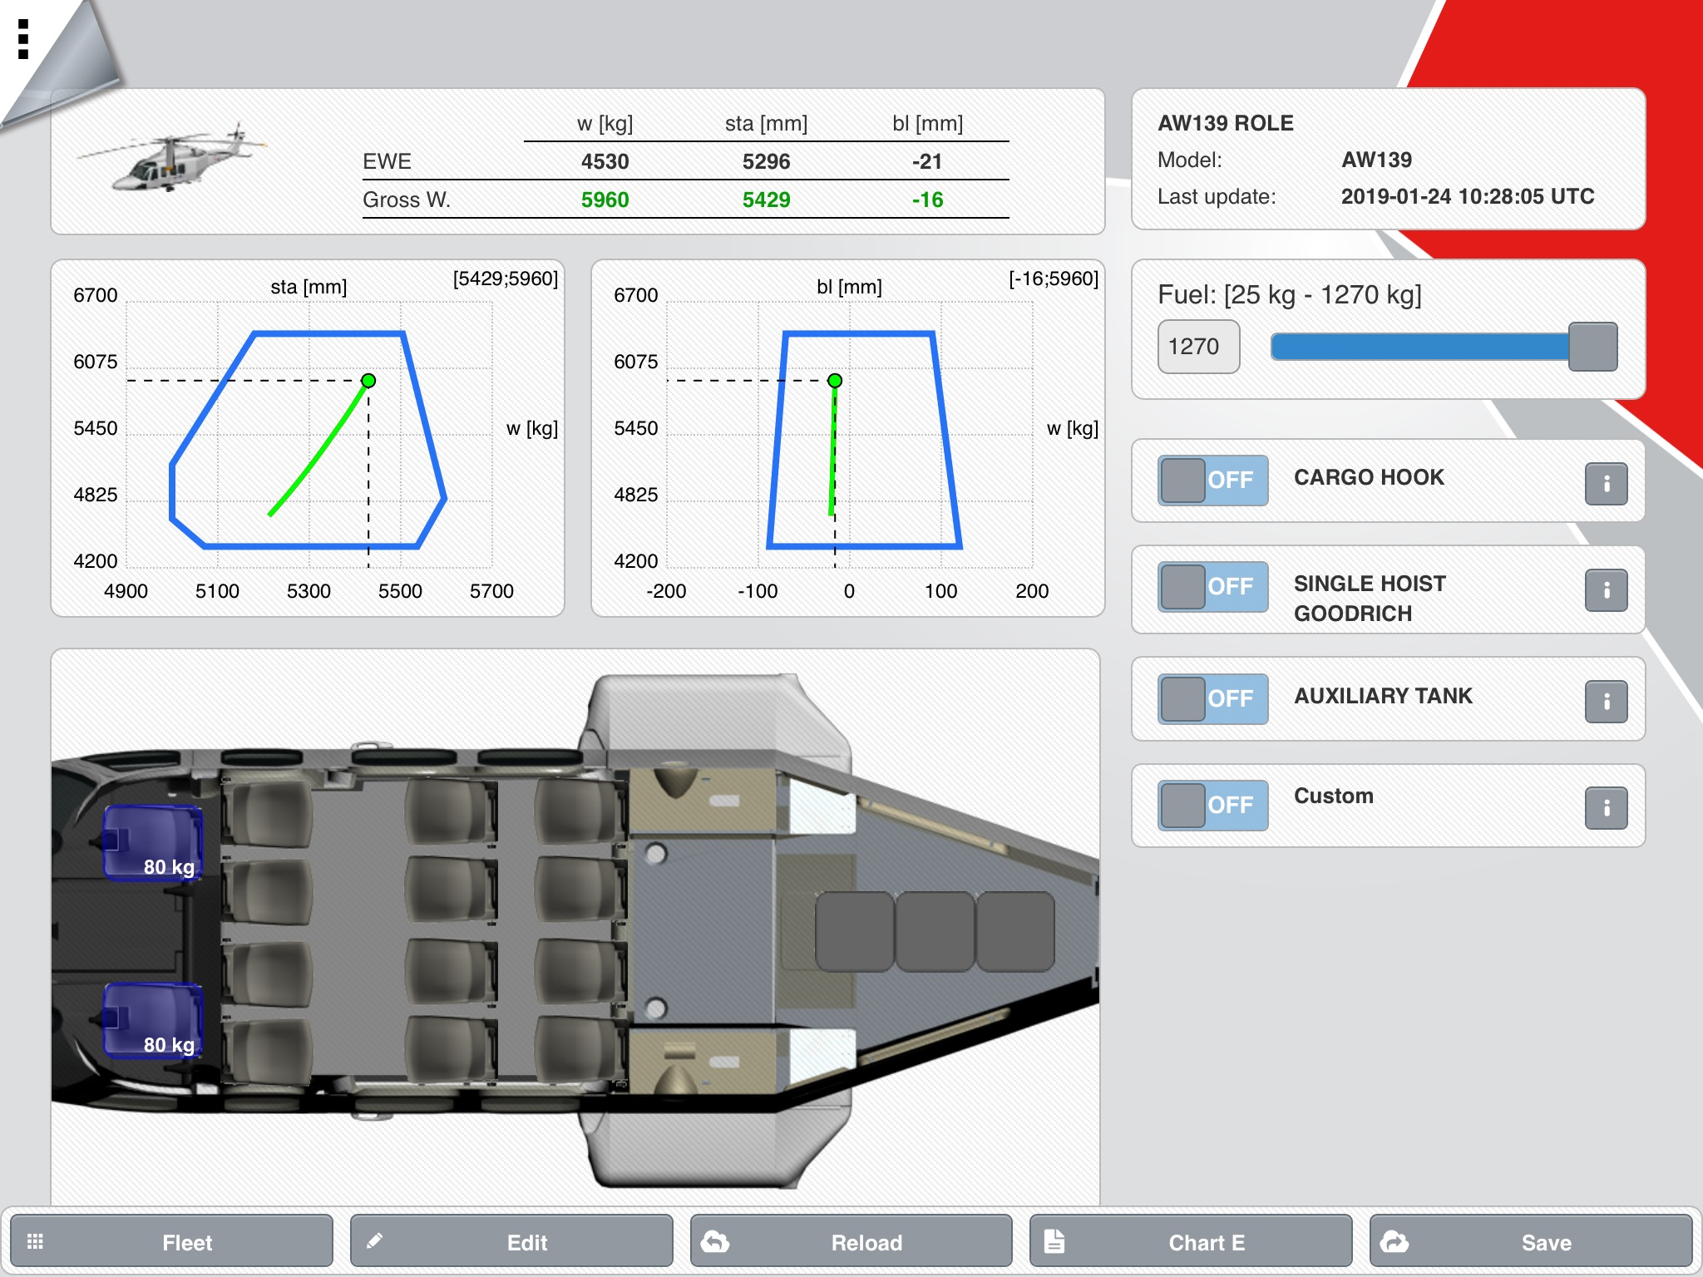The image size is (1703, 1277).
Task: Select the upper pilot seat 80 kg
Action: coord(152,842)
